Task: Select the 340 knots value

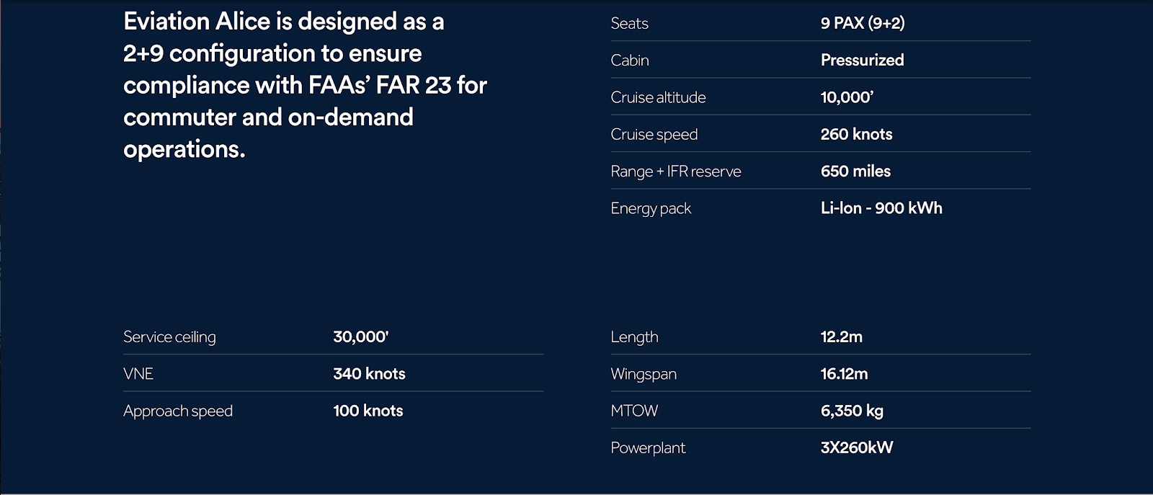Action: click(369, 374)
